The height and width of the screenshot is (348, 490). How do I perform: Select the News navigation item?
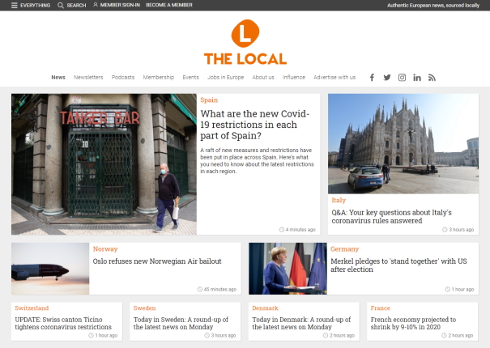[x=58, y=77]
